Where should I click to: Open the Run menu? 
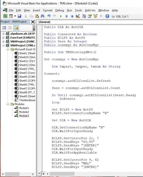(x=69, y=10)
